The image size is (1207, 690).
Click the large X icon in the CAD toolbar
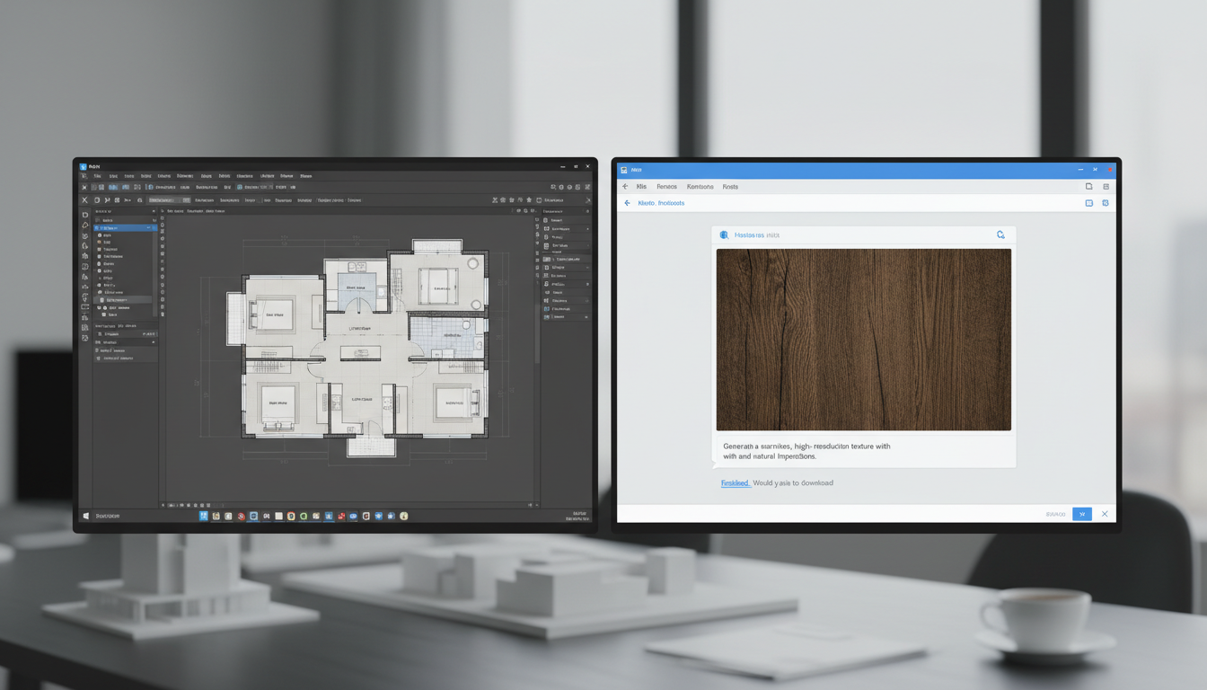85,200
